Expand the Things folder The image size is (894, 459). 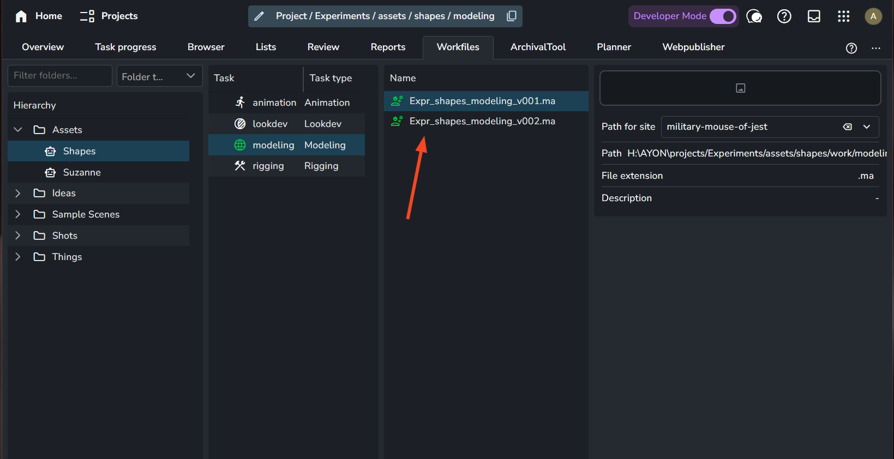click(x=18, y=257)
